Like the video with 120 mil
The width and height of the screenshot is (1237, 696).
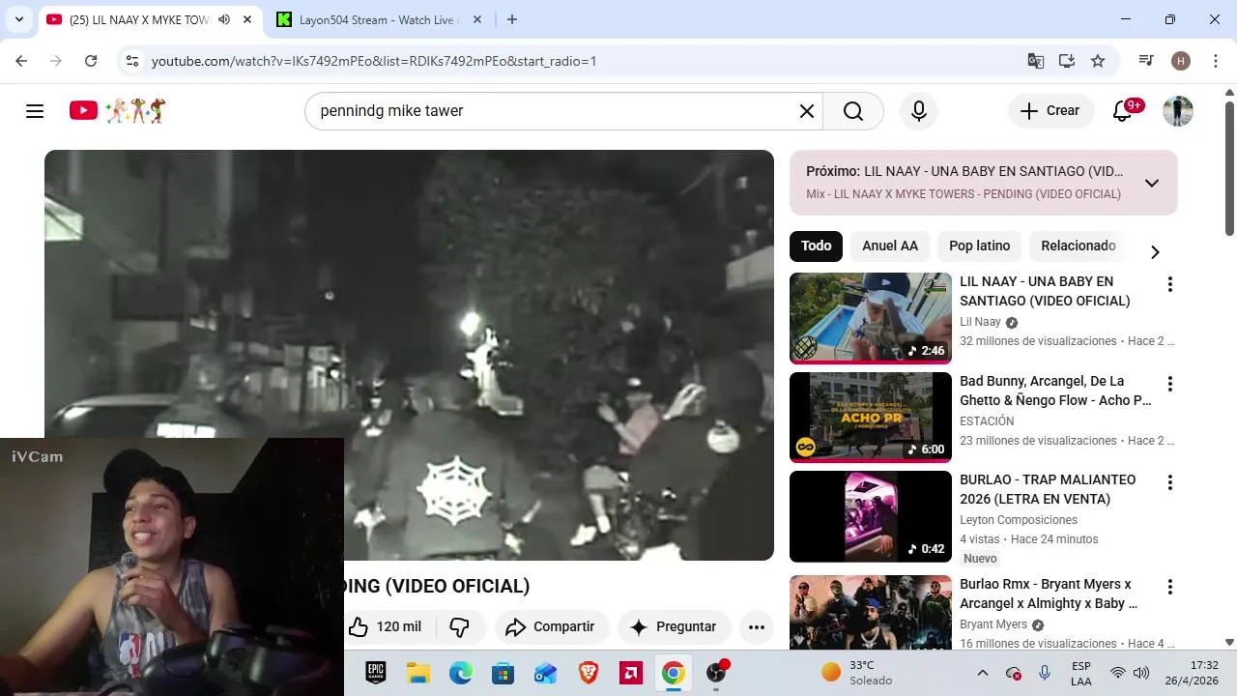coord(386,626)
